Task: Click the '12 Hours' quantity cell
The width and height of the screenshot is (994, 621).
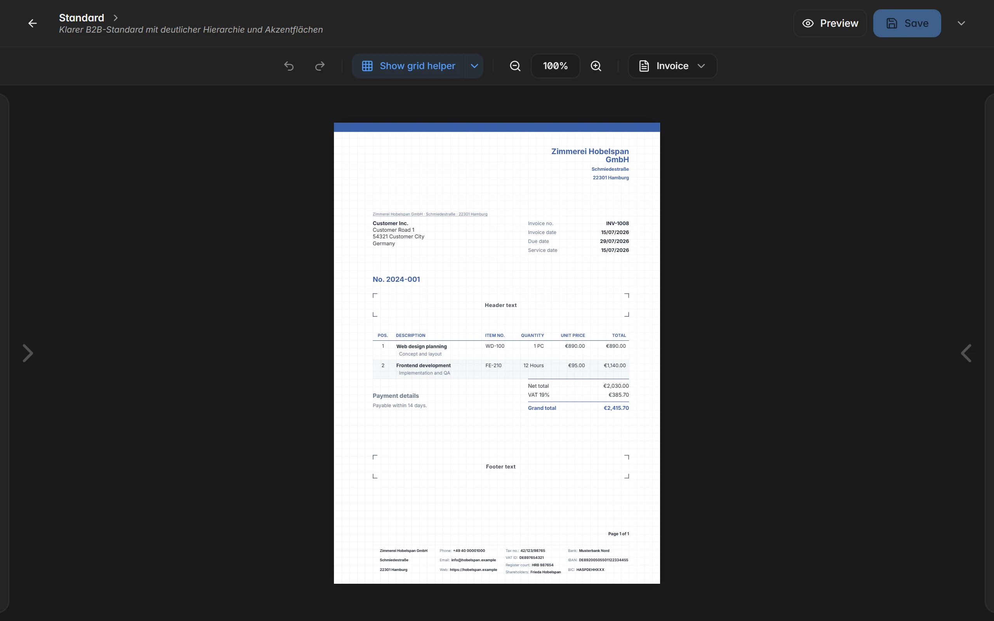Action: click(533, 366)
